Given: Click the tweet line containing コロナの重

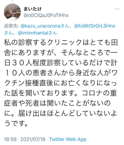Looking at the screenshot, I should (61, 93).
